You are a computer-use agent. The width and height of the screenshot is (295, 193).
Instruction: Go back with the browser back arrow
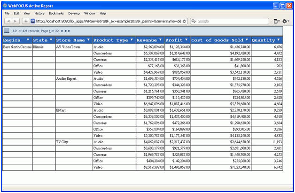click(8, 21)
